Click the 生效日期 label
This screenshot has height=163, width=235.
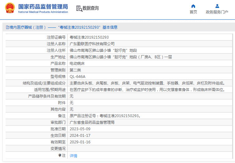click(x=58, y=136)
